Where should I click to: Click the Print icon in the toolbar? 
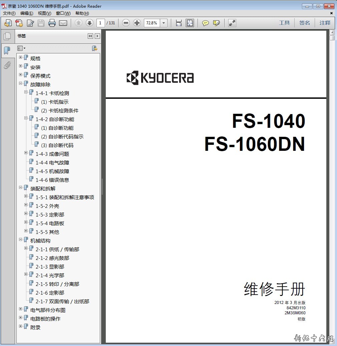tap(52, 23)
